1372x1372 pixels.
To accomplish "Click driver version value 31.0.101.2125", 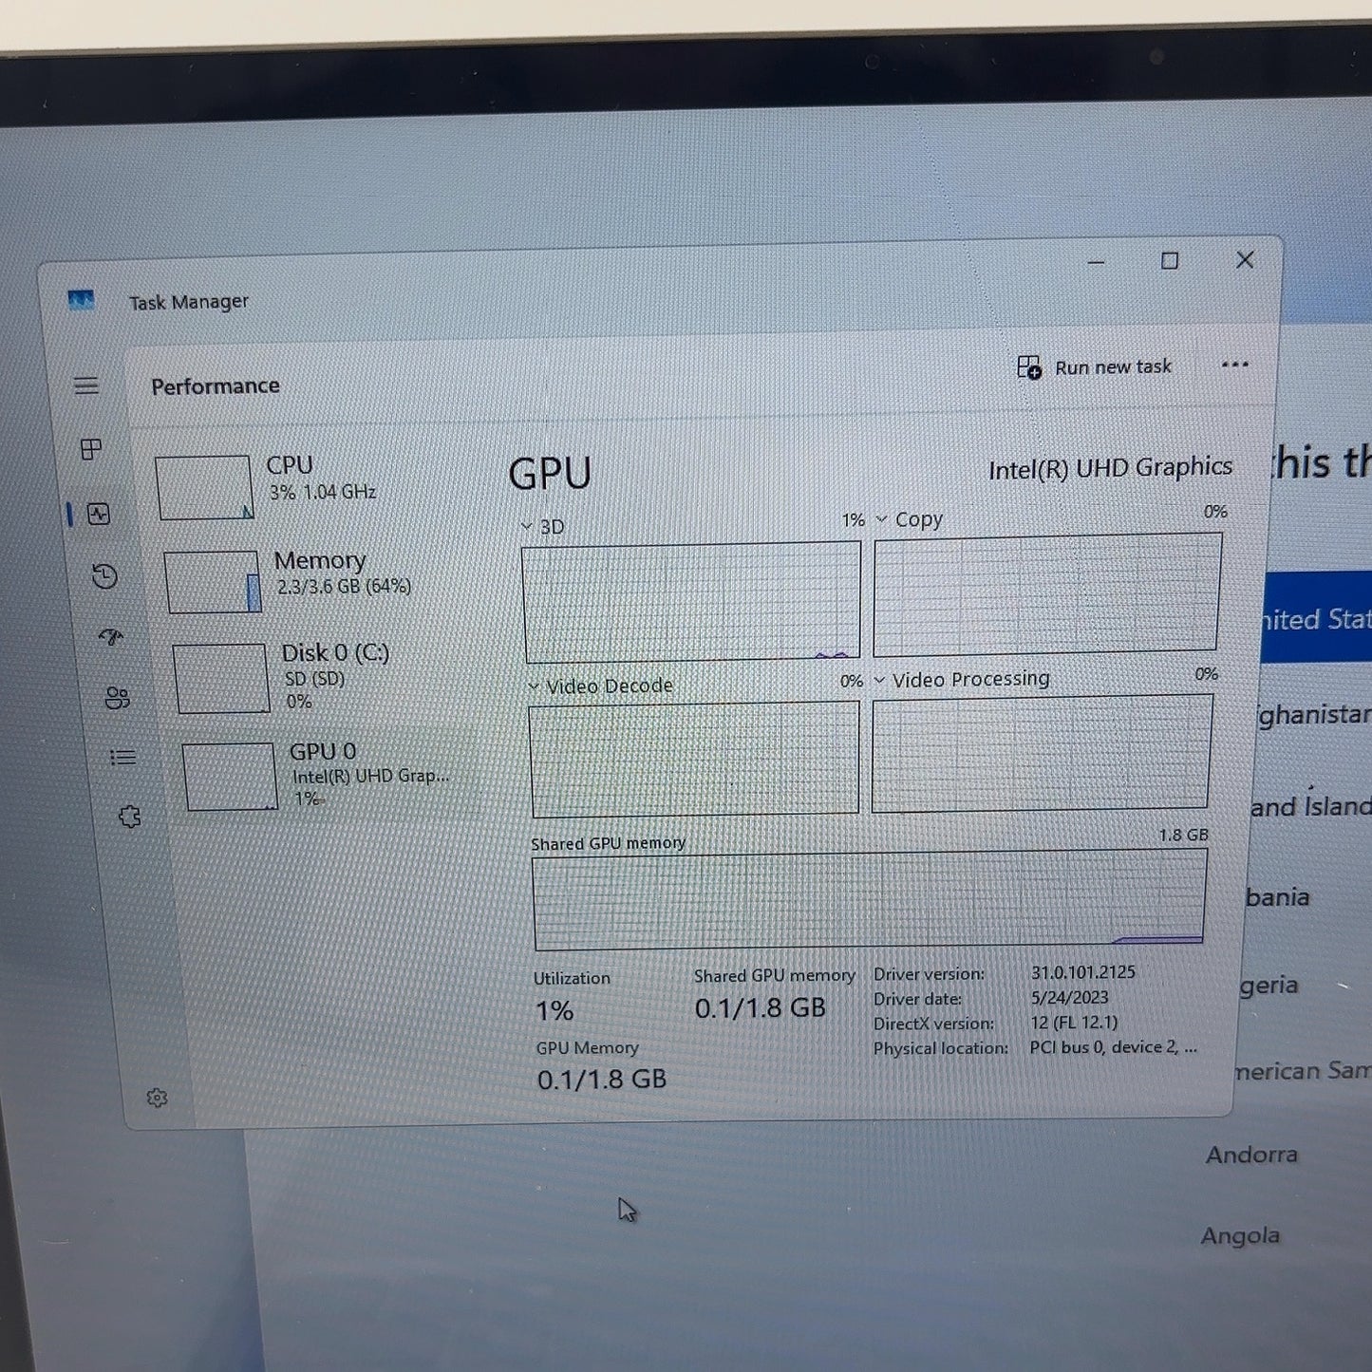I will (1083, 972).
